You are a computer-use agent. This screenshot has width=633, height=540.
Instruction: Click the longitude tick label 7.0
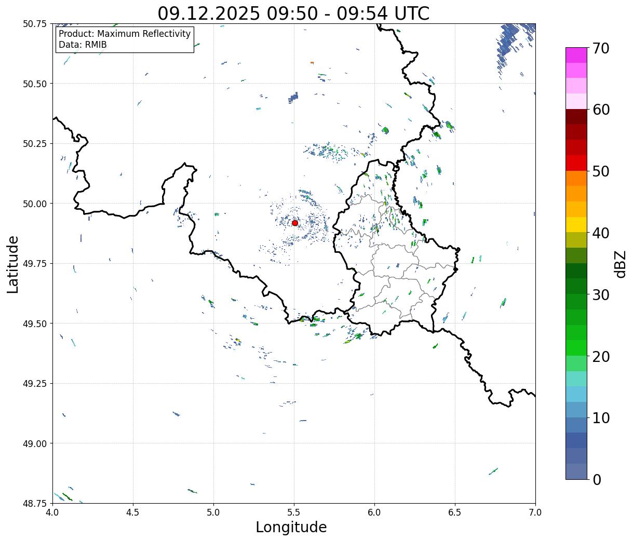pos(535,512)
